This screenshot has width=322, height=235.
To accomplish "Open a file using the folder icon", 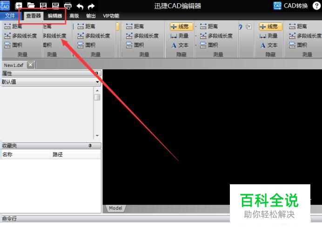I will [31, 6].
